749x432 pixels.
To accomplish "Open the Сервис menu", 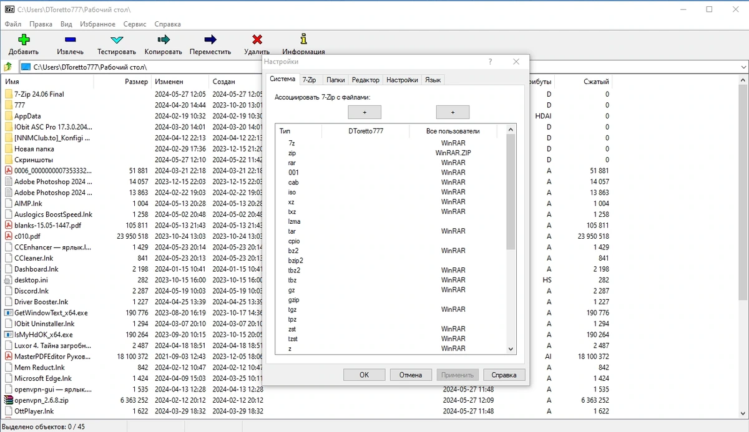I will tap(135, 24).
